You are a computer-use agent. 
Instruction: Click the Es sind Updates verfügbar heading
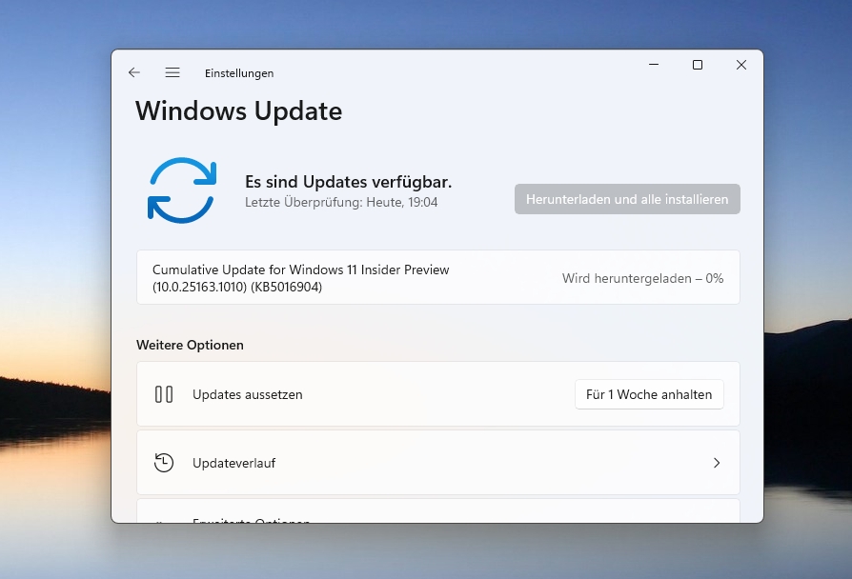click(348, 181)
